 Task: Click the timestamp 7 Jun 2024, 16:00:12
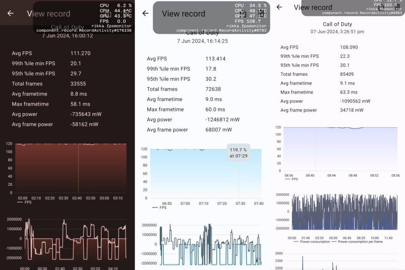click(x=67, y=36)
